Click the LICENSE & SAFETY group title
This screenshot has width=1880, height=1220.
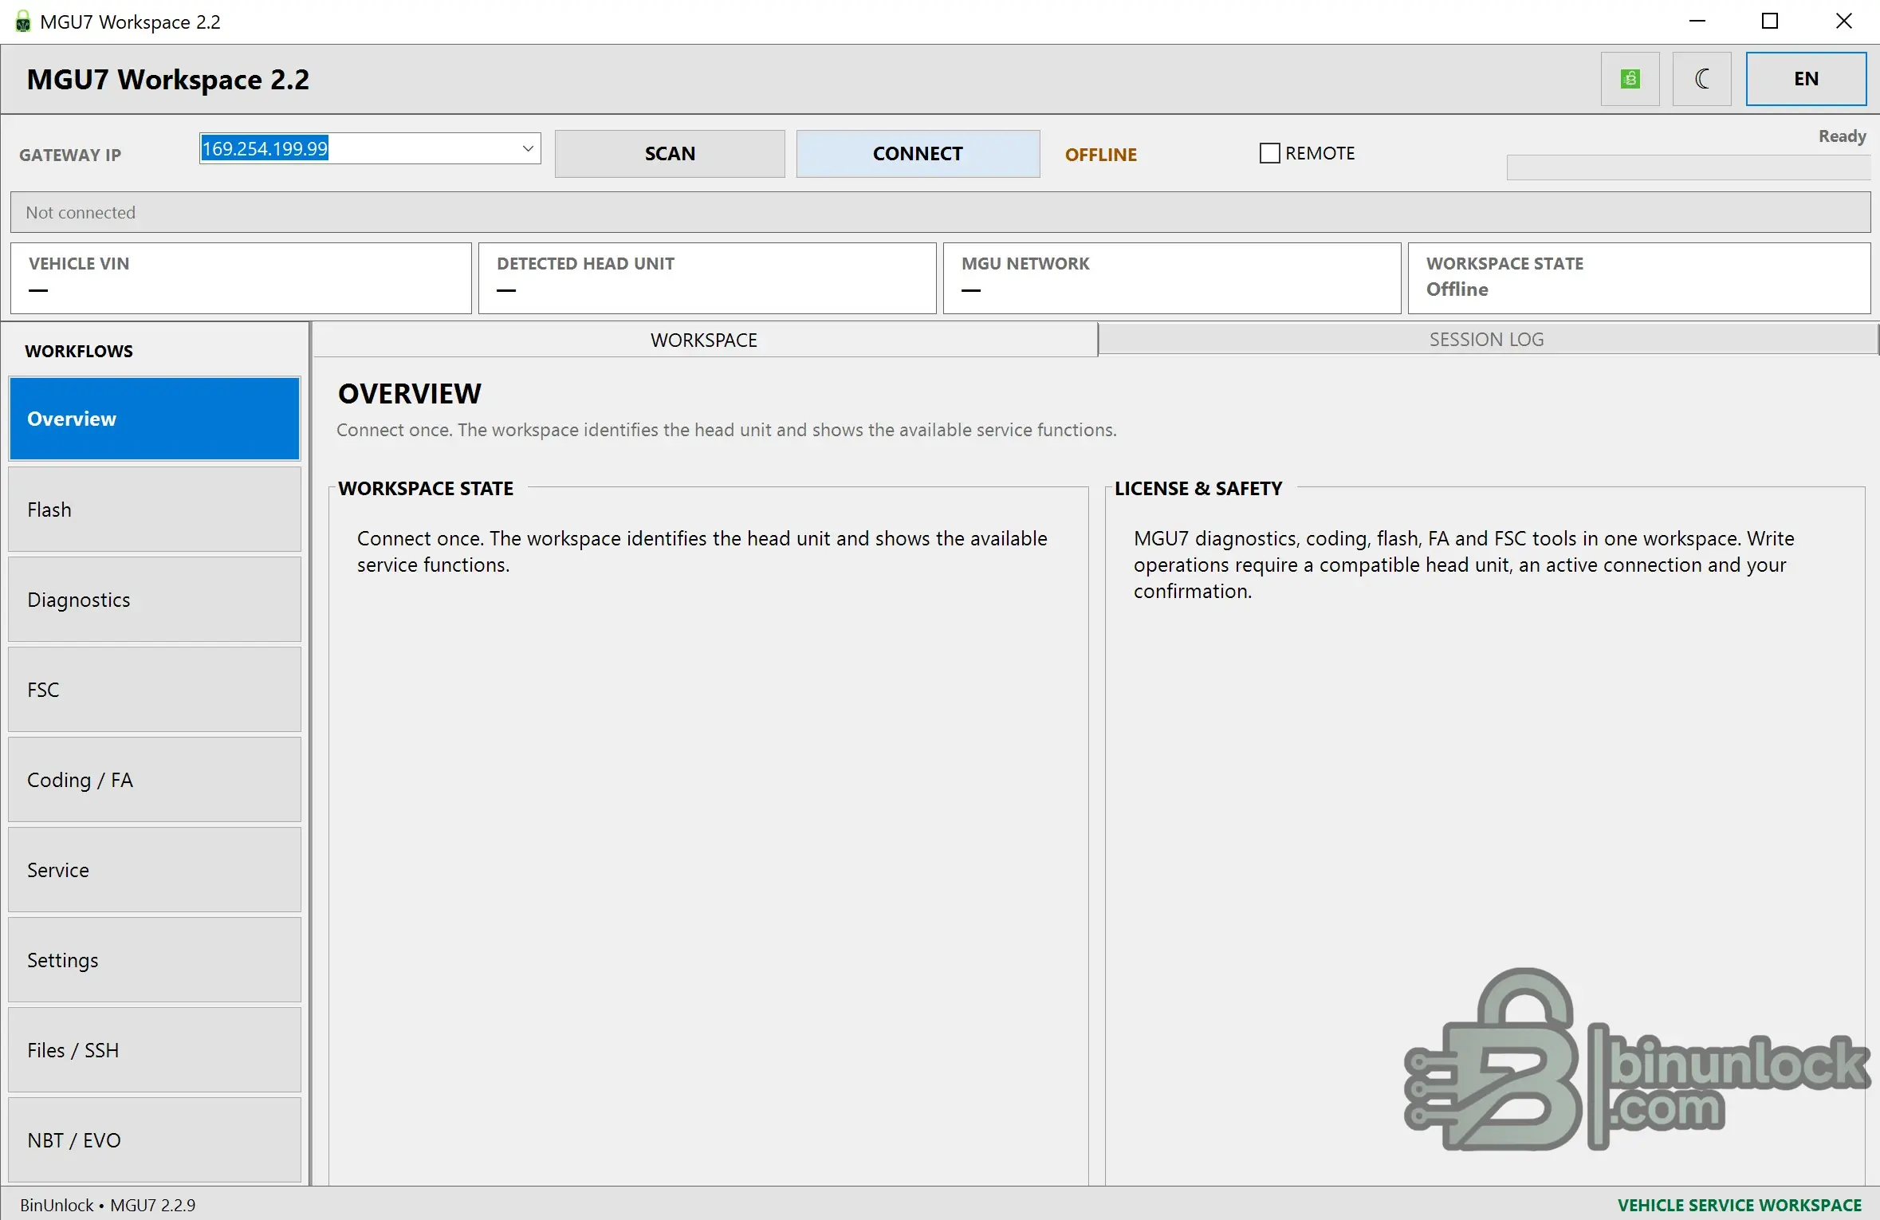(1198, 489)
